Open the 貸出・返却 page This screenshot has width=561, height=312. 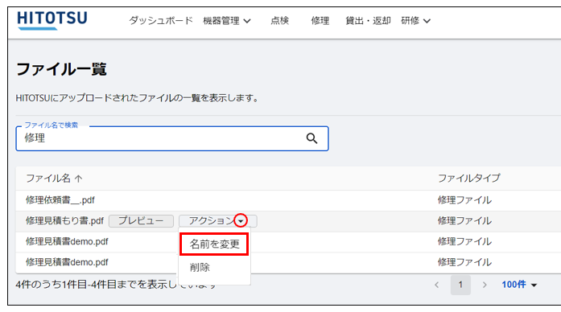[x=368, y=21]
